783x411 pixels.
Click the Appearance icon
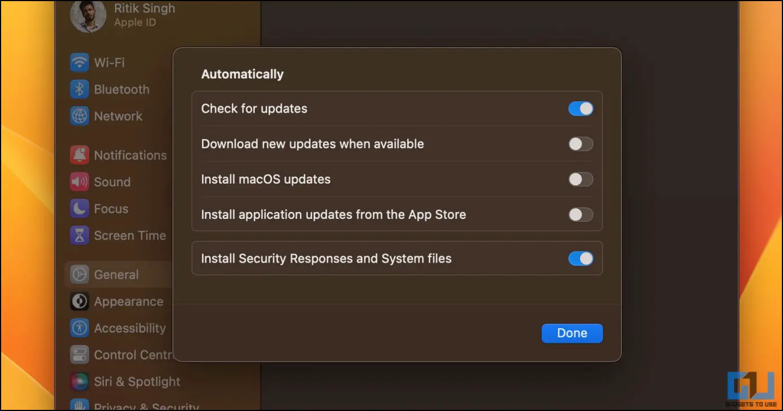point(80,301)
